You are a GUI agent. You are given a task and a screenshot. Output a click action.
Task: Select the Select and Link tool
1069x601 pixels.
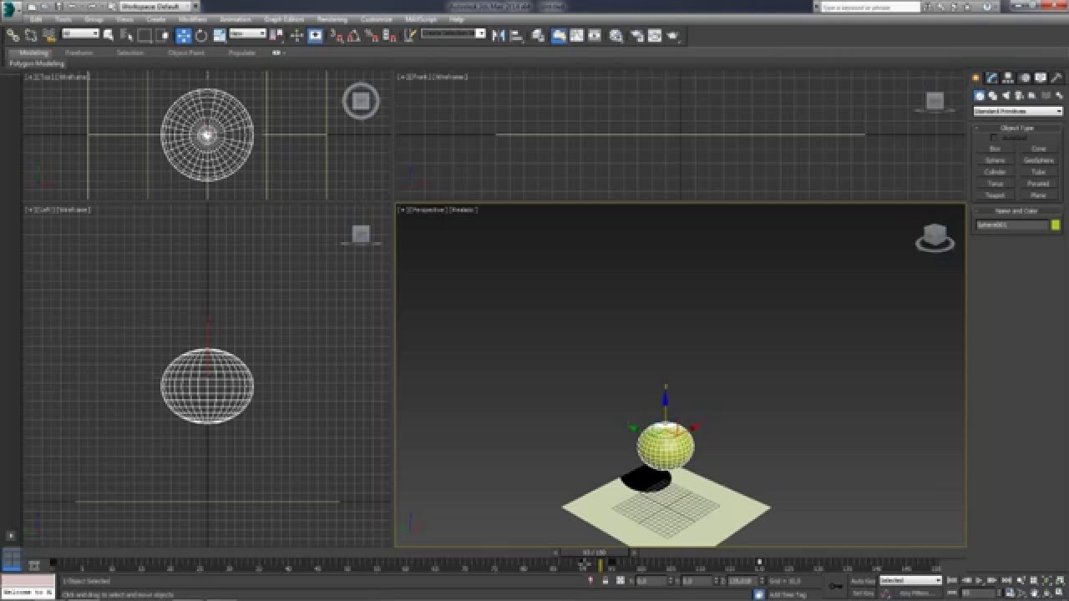(x=13, y=35)
